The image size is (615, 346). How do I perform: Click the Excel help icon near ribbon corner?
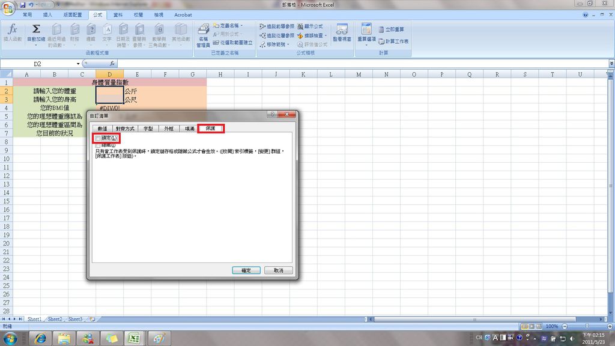click(x=585, y=15)
